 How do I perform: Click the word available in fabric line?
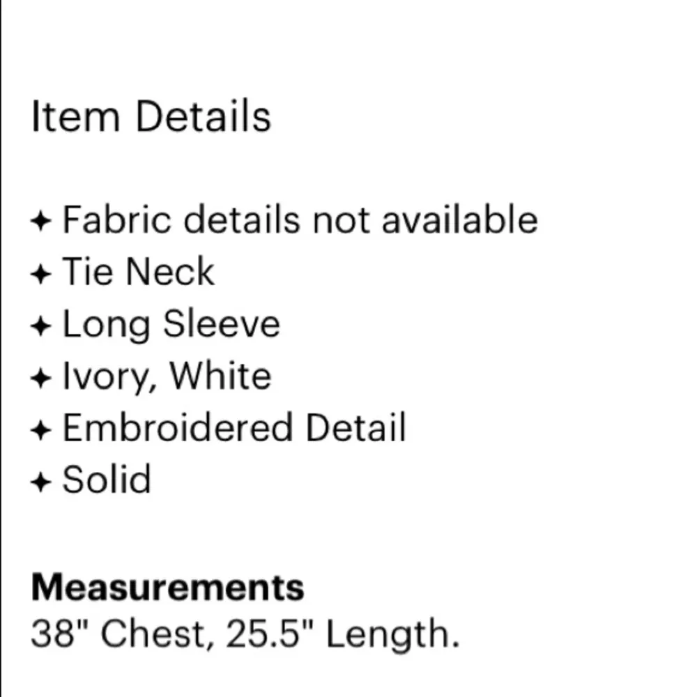(459, 220)
